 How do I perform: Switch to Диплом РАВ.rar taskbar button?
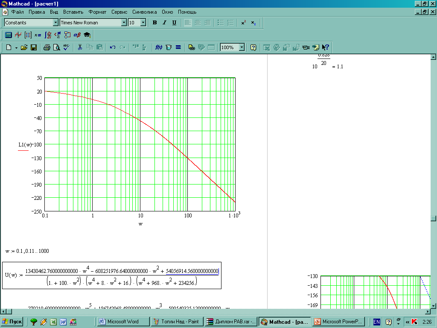pyautogui.click(x=231, y=322)
